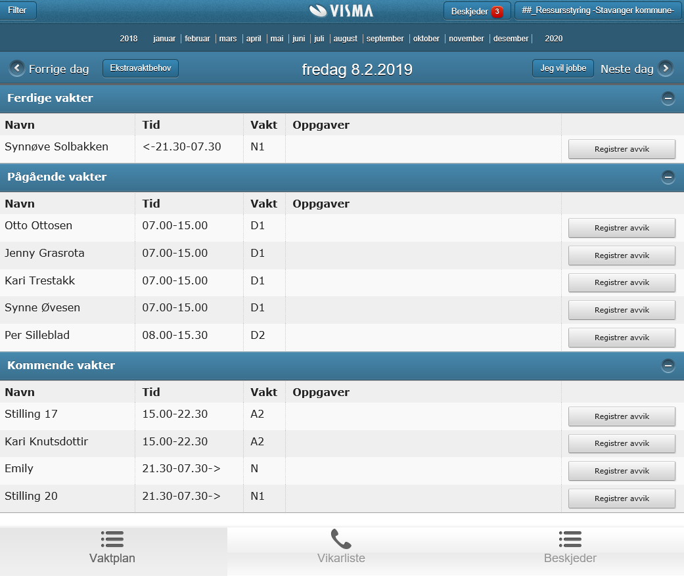Click the Otto Ottosen shift row name
684x576 pixels.
coord(39,226)
